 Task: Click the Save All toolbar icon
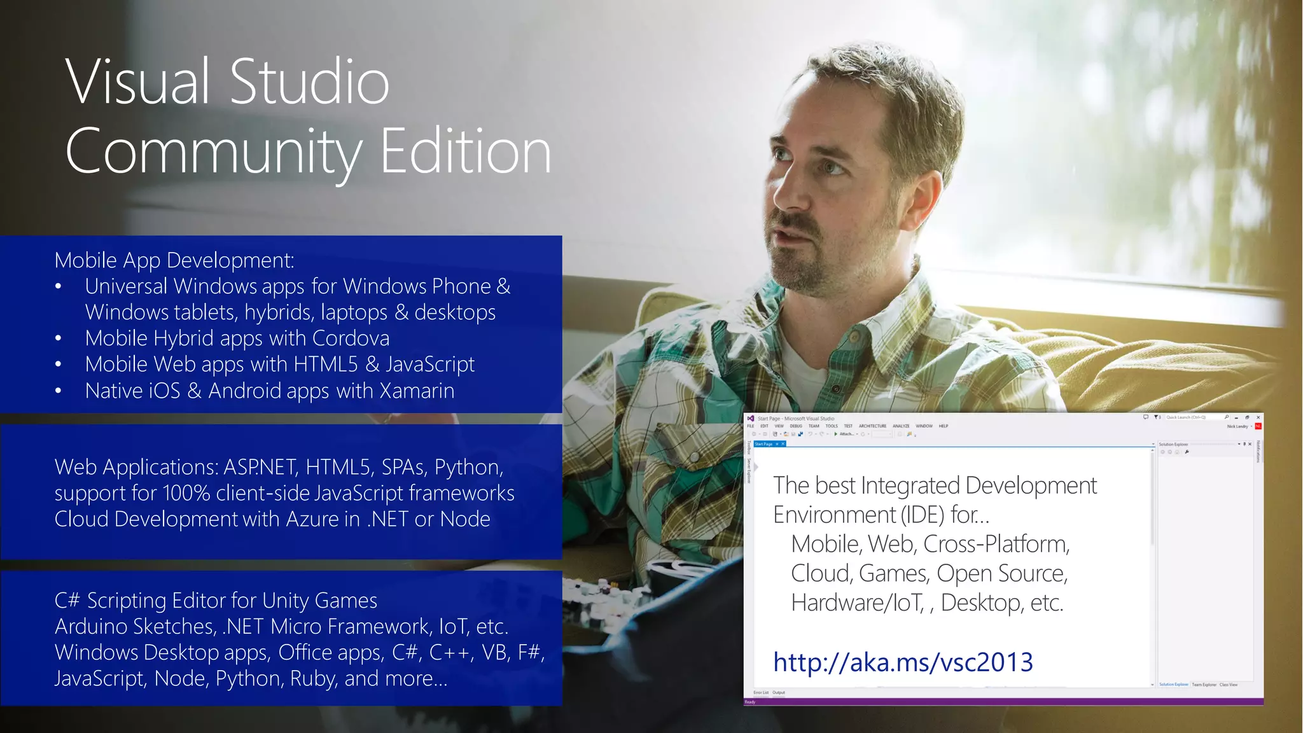point(800,434)
